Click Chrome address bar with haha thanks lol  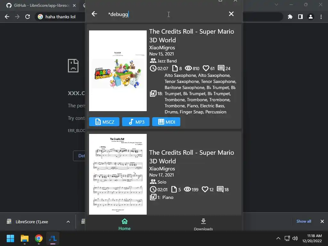click(60, 17)
